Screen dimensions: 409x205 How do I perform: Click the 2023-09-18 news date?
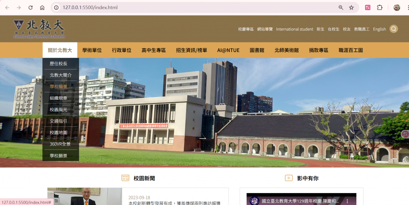tap(139, 198)
